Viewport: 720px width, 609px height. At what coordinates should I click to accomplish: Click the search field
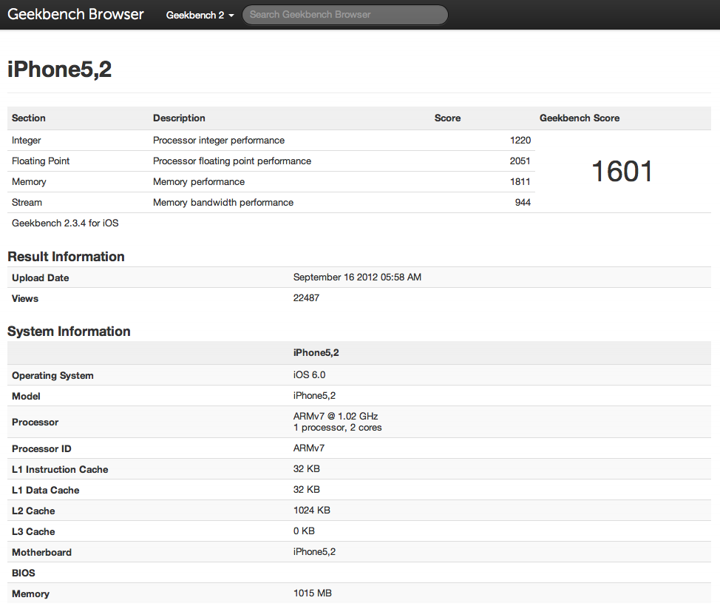tap(344, 14)
